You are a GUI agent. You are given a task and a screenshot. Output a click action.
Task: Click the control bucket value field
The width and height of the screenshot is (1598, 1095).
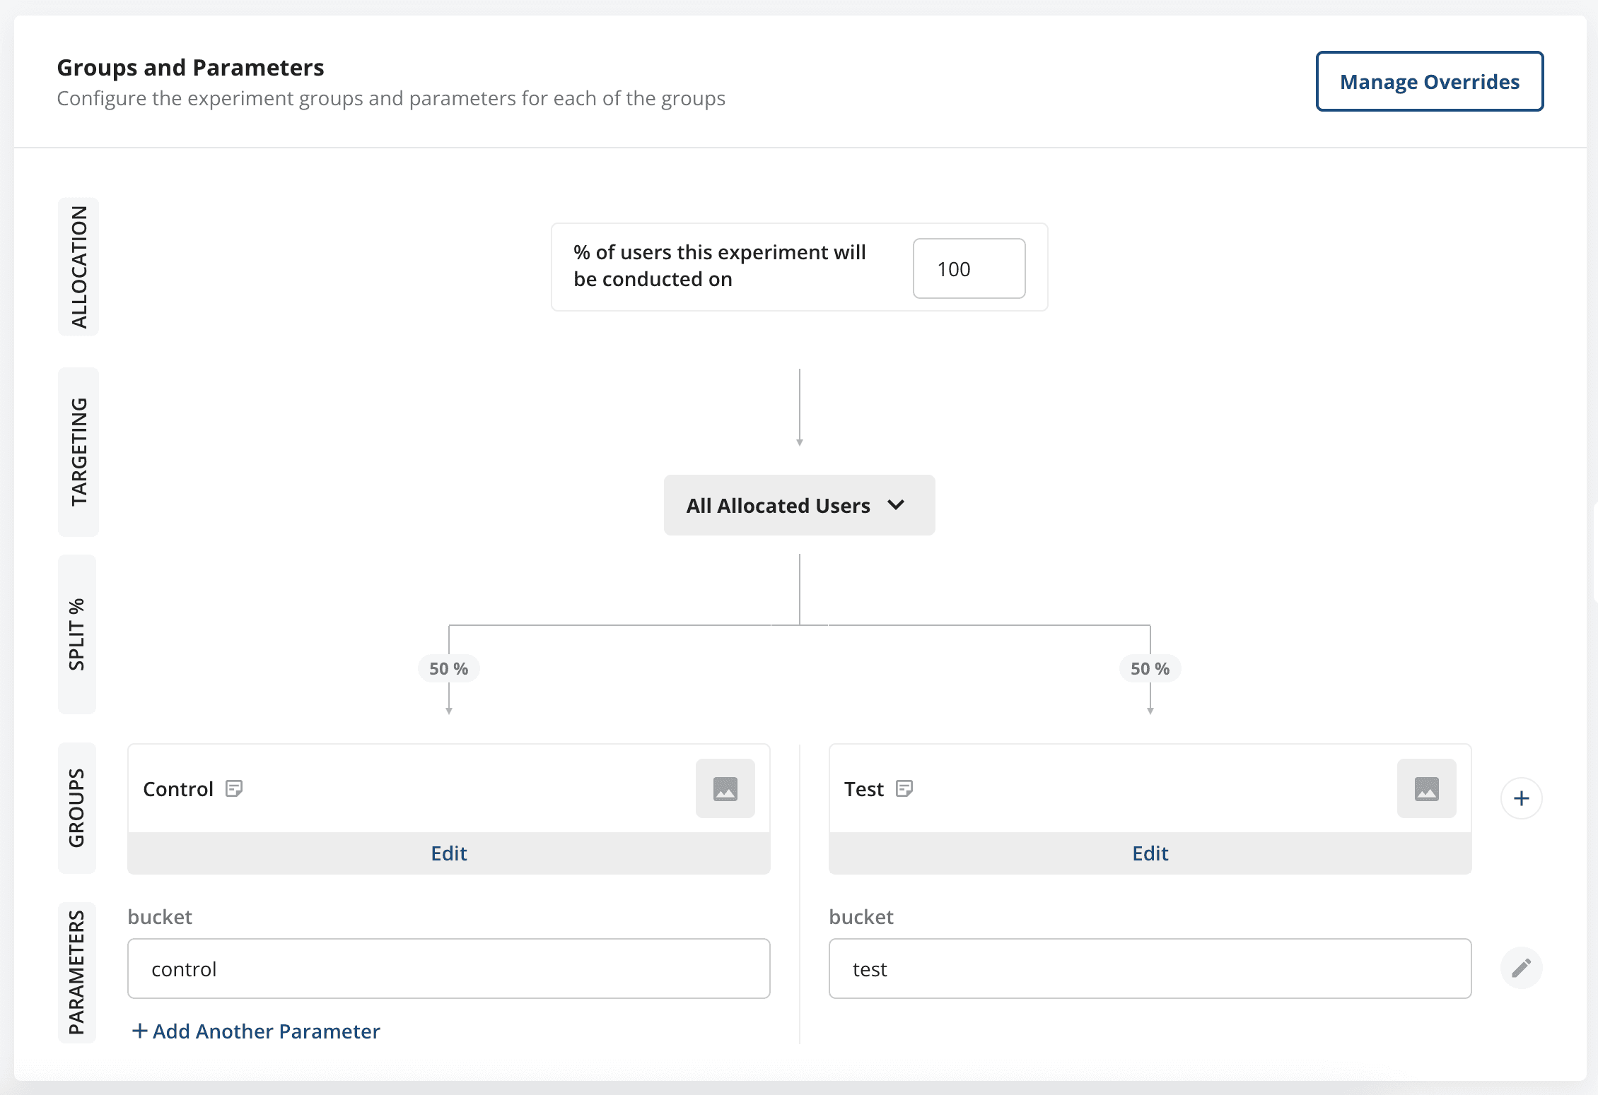[448, 969]
